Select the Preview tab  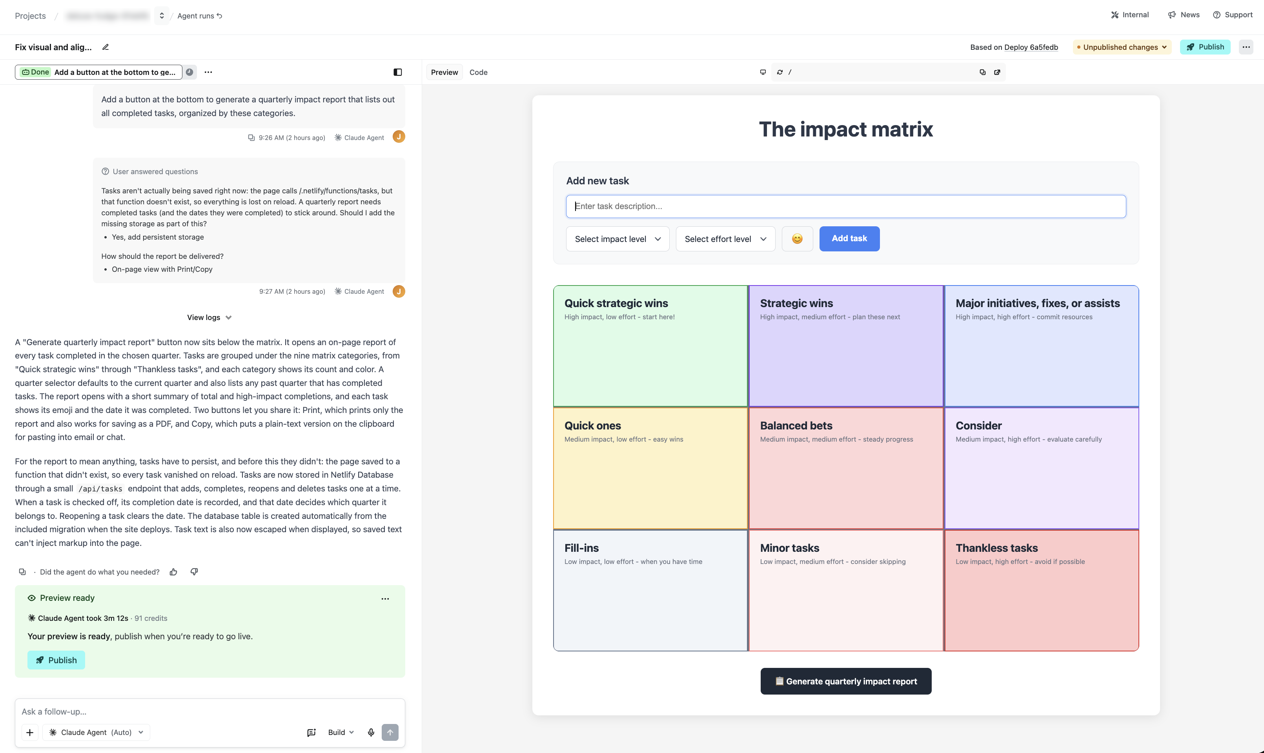pos(444,72)
